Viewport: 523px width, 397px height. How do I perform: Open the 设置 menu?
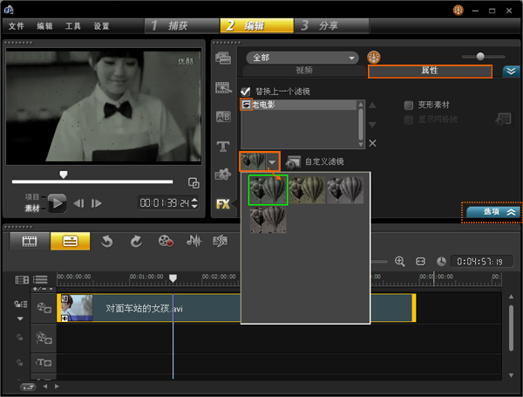click(101, 26)
